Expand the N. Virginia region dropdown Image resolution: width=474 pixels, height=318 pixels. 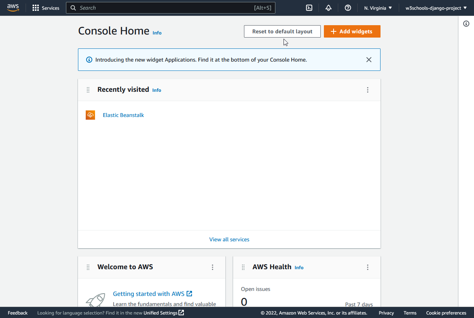click(378, 8)
